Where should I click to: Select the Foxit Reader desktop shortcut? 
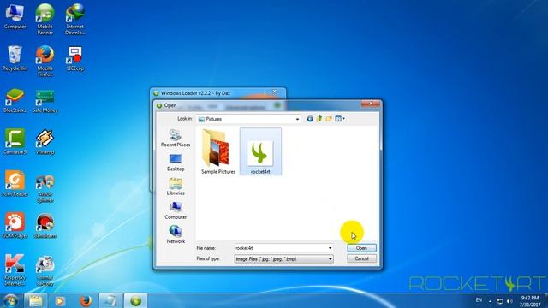(x=15, y=184)
